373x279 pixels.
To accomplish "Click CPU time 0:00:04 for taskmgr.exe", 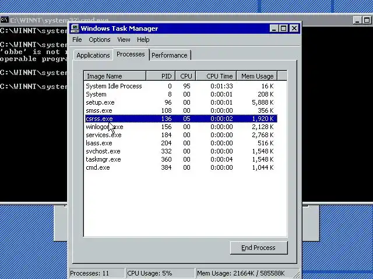I will tap(221, 159).
